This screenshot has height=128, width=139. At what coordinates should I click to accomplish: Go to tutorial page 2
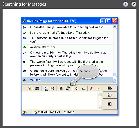134,4
